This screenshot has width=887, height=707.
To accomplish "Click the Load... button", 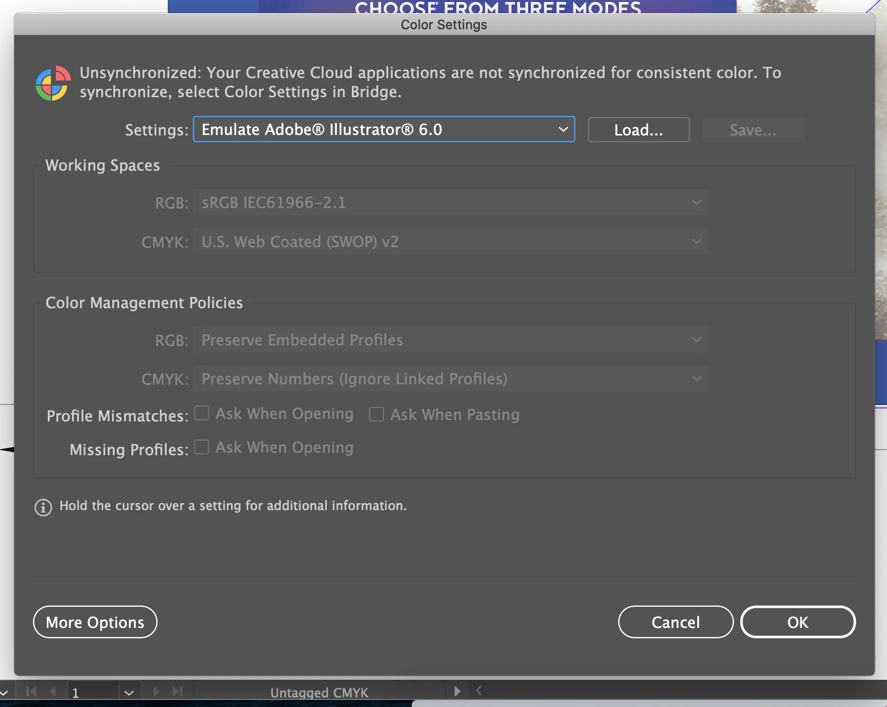I will pos(638,130).
